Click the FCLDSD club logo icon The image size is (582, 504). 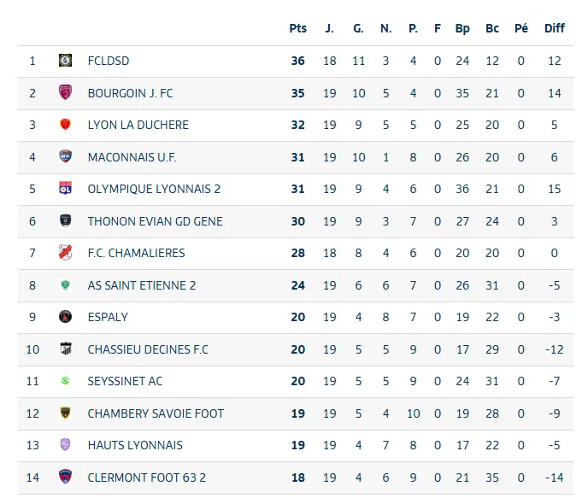(65, 61)
